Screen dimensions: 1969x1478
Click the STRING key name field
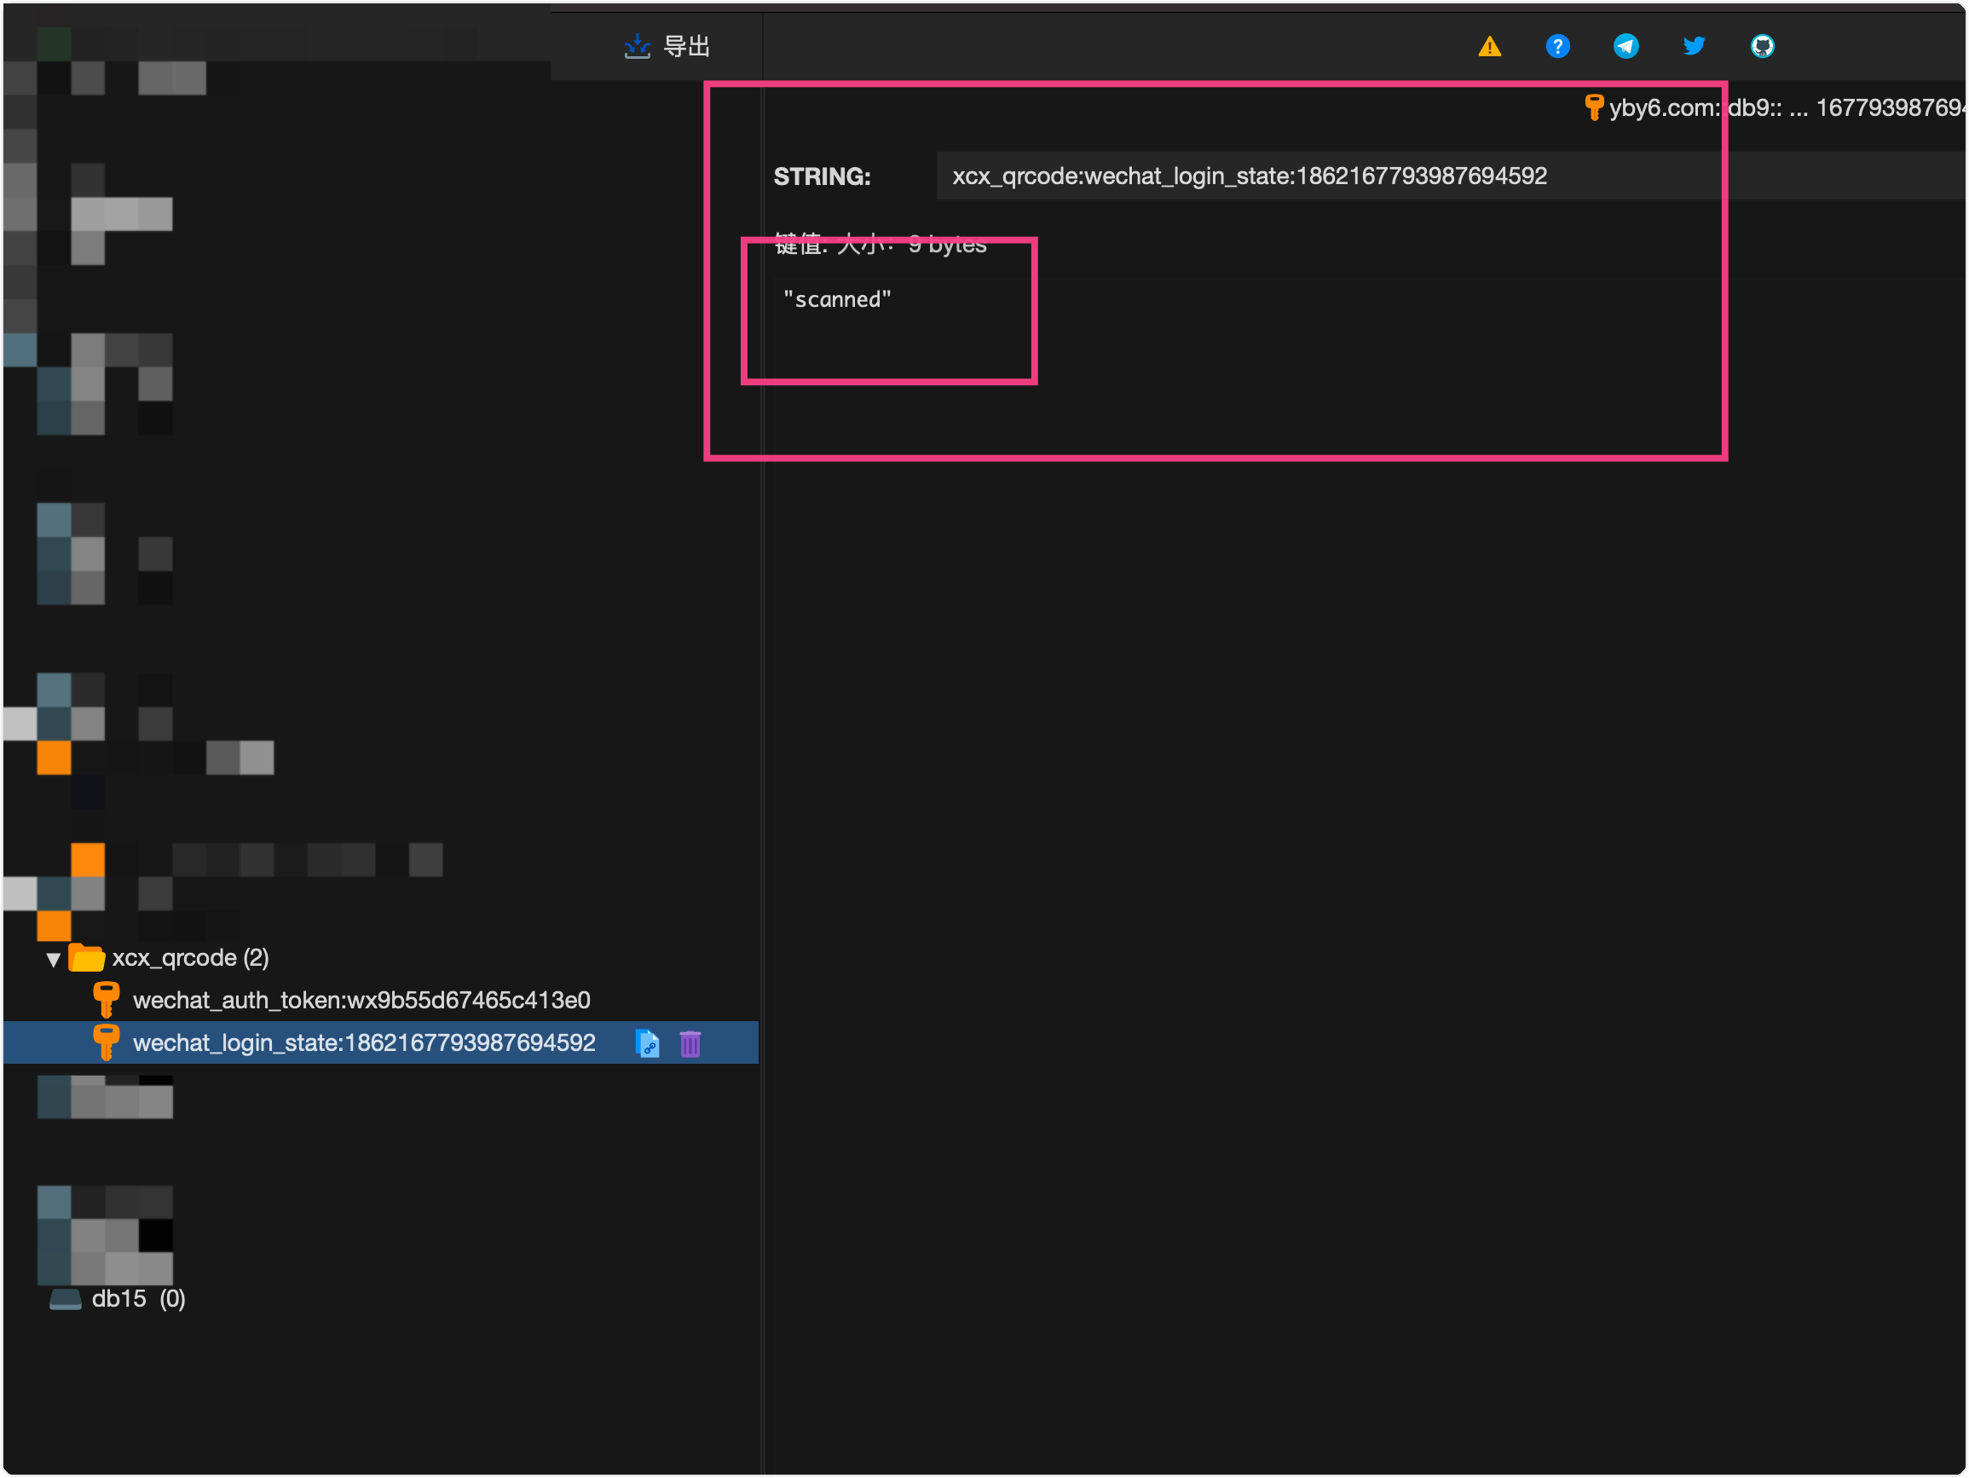click(x=1249, y=176)
